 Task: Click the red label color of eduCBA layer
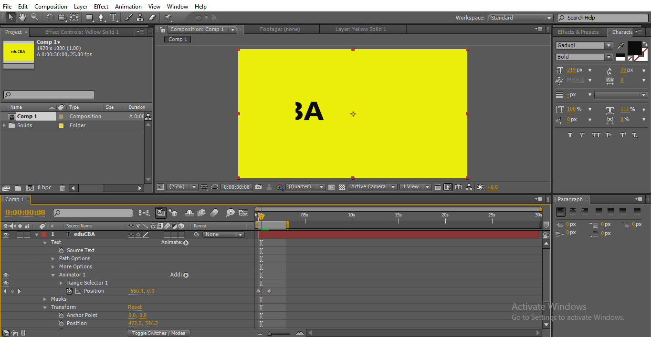coord(44,235)
